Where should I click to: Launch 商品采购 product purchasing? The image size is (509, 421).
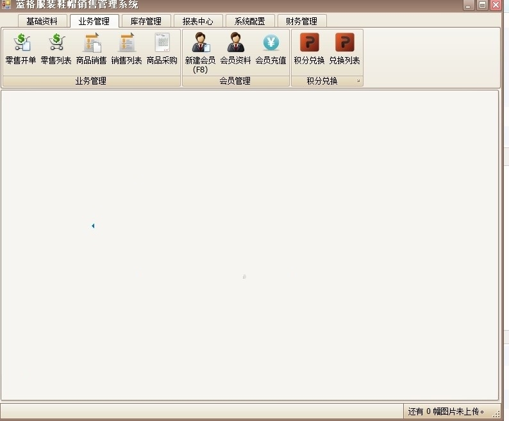tap(162, 49)
